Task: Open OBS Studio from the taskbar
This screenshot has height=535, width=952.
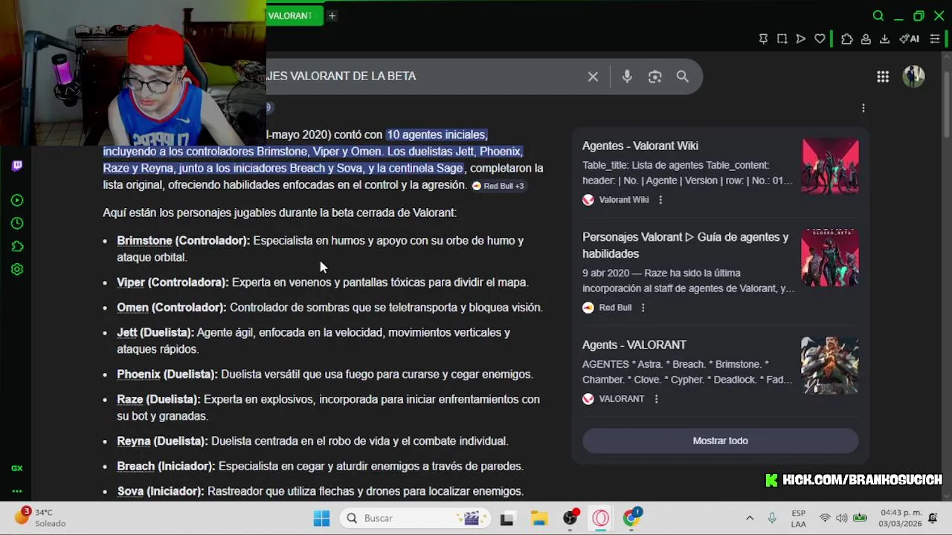Action: click(x=570, y=518)
